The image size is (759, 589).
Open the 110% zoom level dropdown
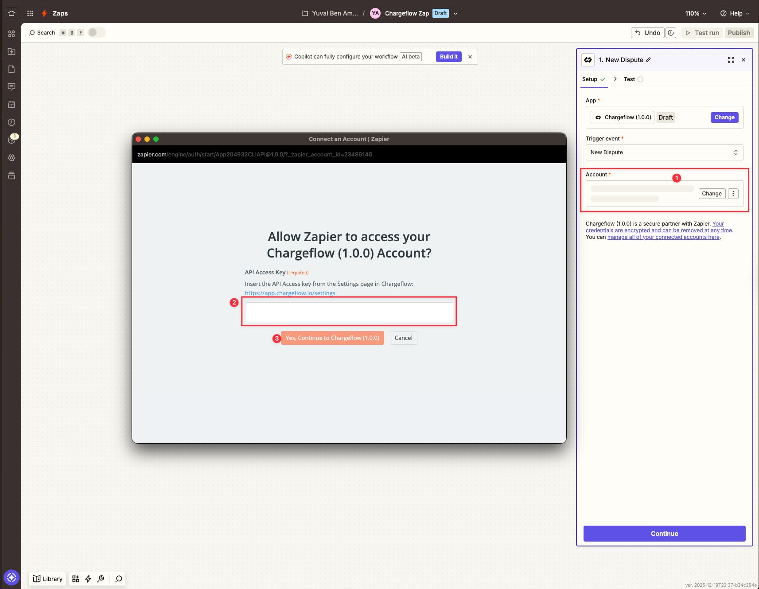coord(696,13)
